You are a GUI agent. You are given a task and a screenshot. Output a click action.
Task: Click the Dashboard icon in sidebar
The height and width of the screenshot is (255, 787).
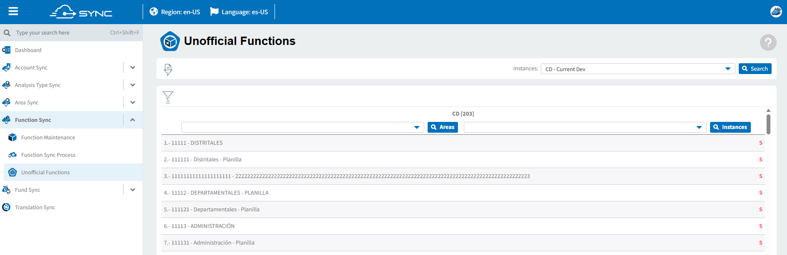point(6,50)
